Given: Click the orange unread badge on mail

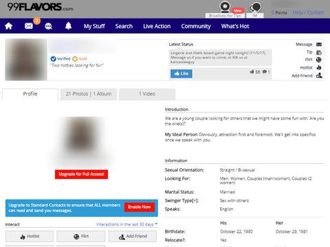Looking at the screenshot, I should coord(36,21).
